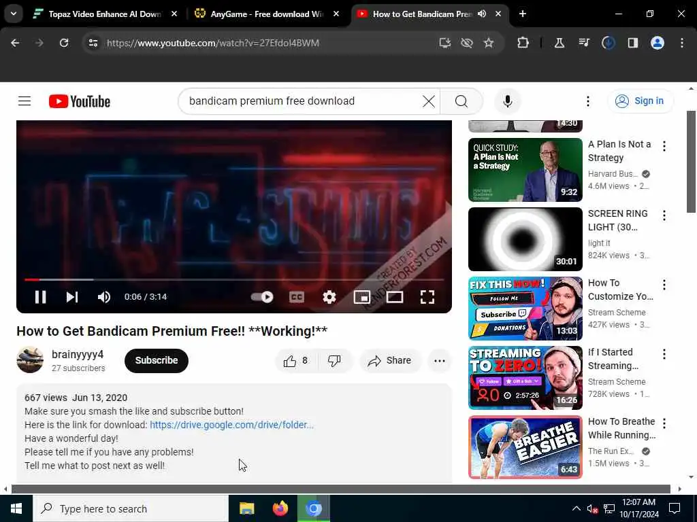697x522 pixels.
Task: Open the SCREEN RING LIGHT video title
Action: tap(617, 220)
